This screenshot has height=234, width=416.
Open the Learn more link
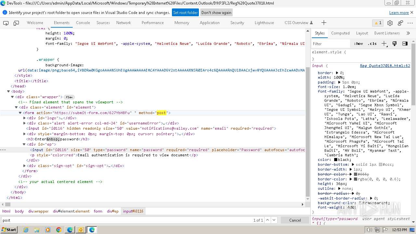click(x=399, y=13)
